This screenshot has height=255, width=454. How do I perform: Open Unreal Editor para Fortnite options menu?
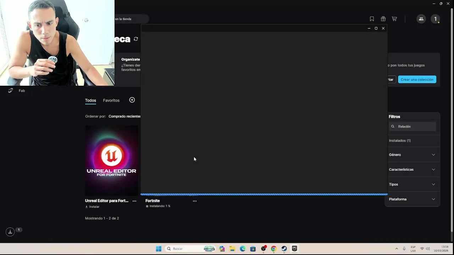point(134,201)
